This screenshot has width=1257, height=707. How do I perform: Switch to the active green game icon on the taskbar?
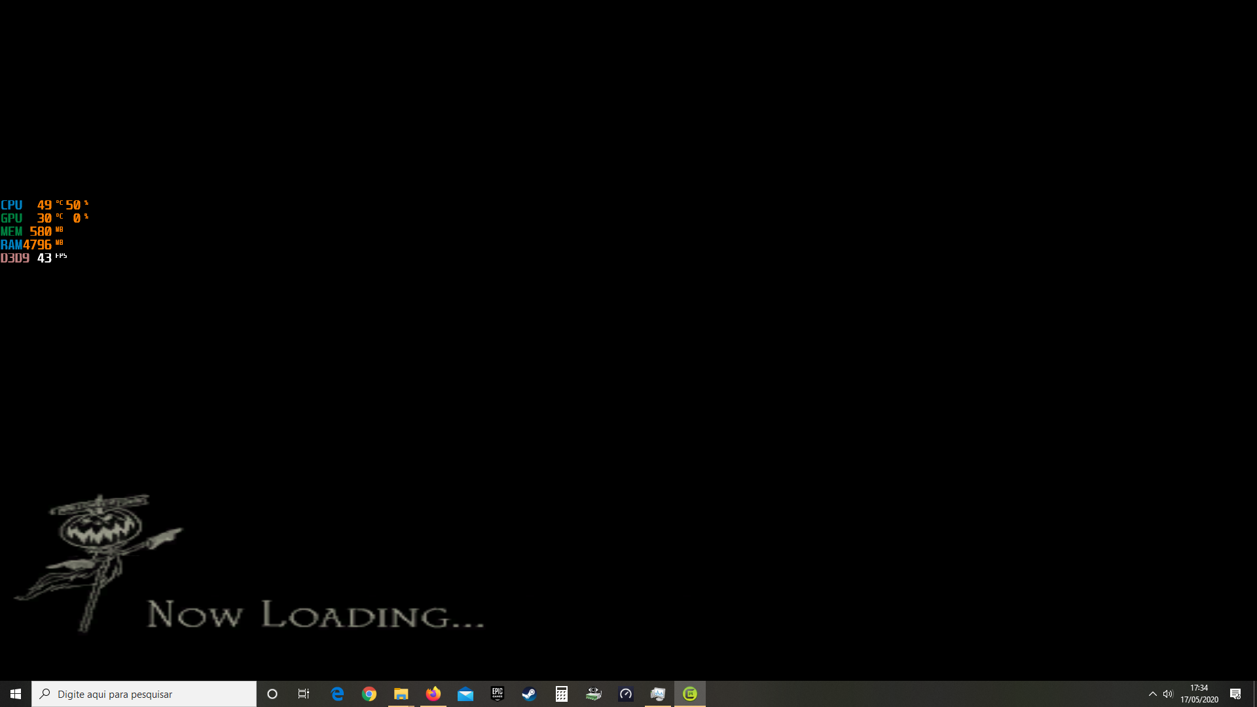click(x=690, y=694)
